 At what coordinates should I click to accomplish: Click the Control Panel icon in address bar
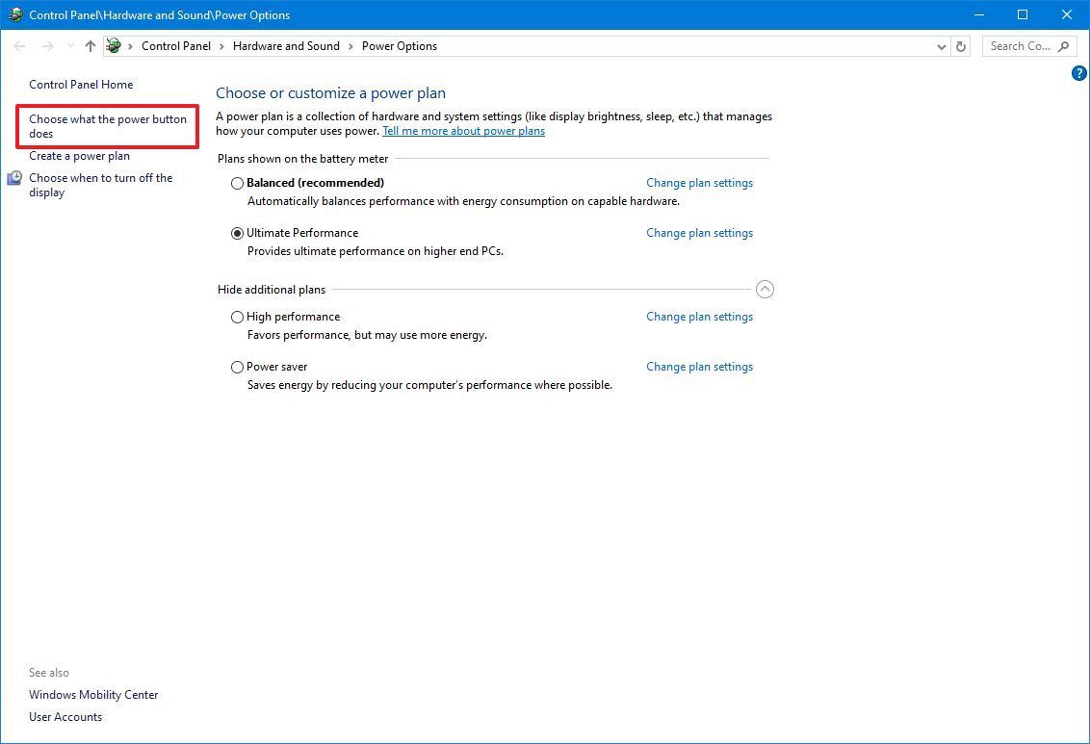tap(113, 45)
